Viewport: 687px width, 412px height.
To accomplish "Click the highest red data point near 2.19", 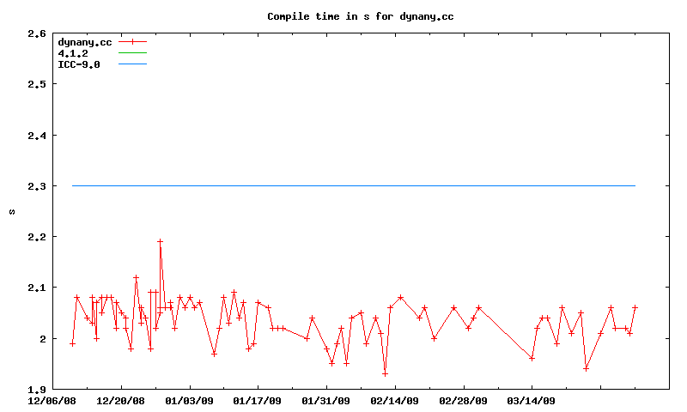I will 160,242.
